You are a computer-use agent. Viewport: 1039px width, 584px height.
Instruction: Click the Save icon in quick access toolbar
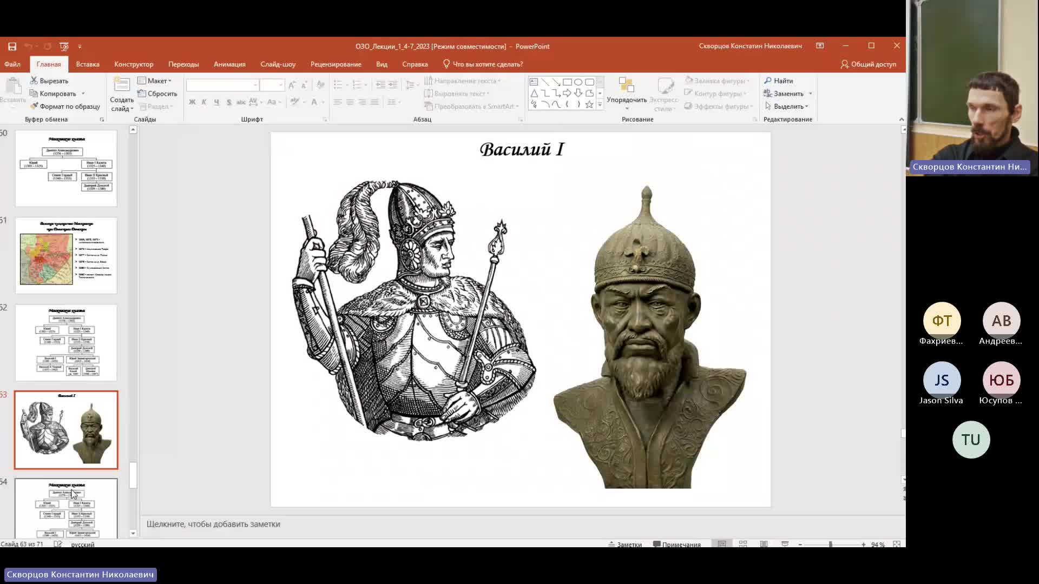click(x=12, y=47)
